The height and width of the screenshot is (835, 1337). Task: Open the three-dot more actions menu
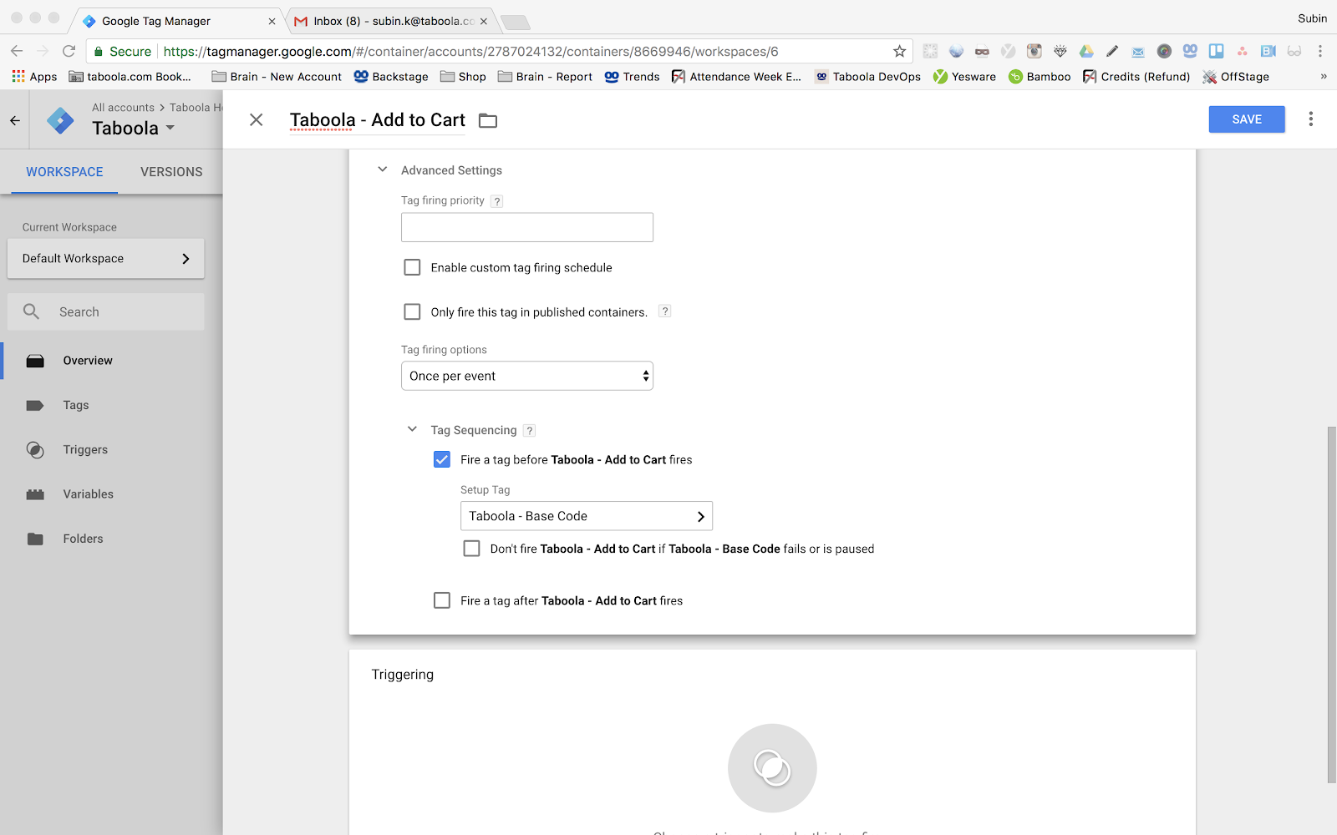[1310, 119]
